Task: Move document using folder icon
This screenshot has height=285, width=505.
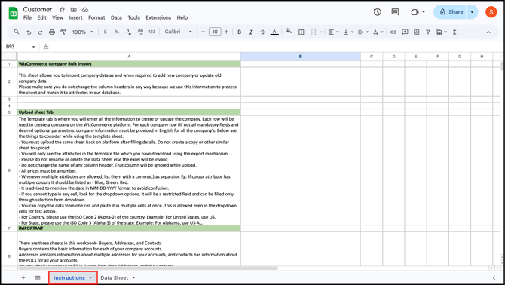Action: coord(74,10)
